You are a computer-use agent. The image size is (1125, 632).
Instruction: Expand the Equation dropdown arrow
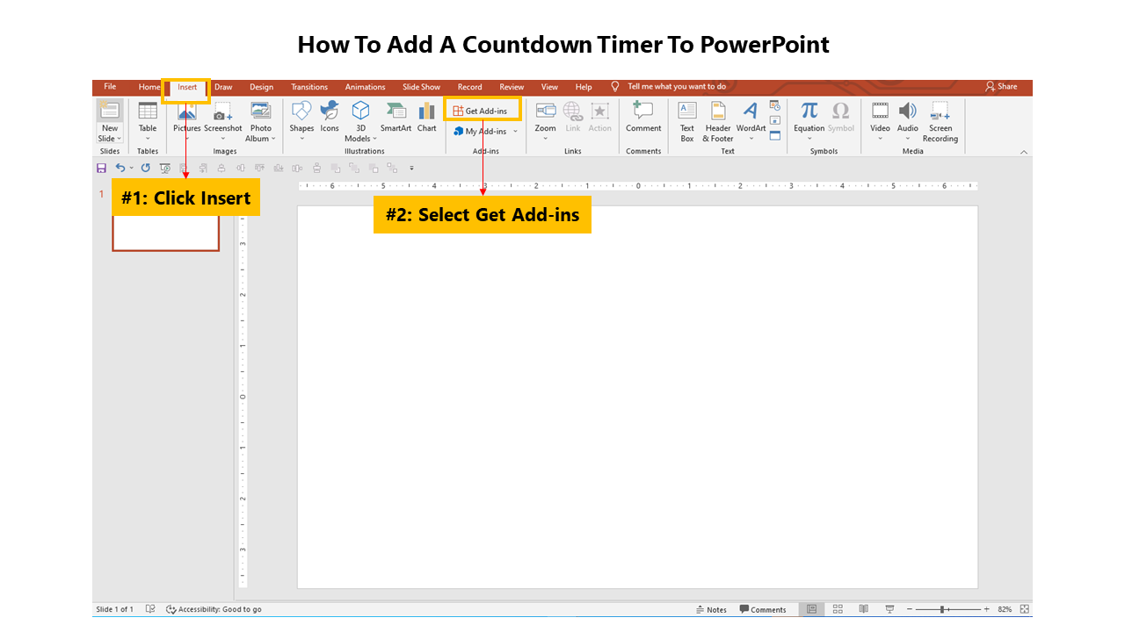(809, 139)
